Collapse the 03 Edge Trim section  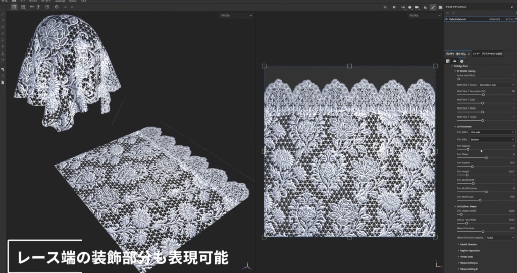tap(452, 66)
